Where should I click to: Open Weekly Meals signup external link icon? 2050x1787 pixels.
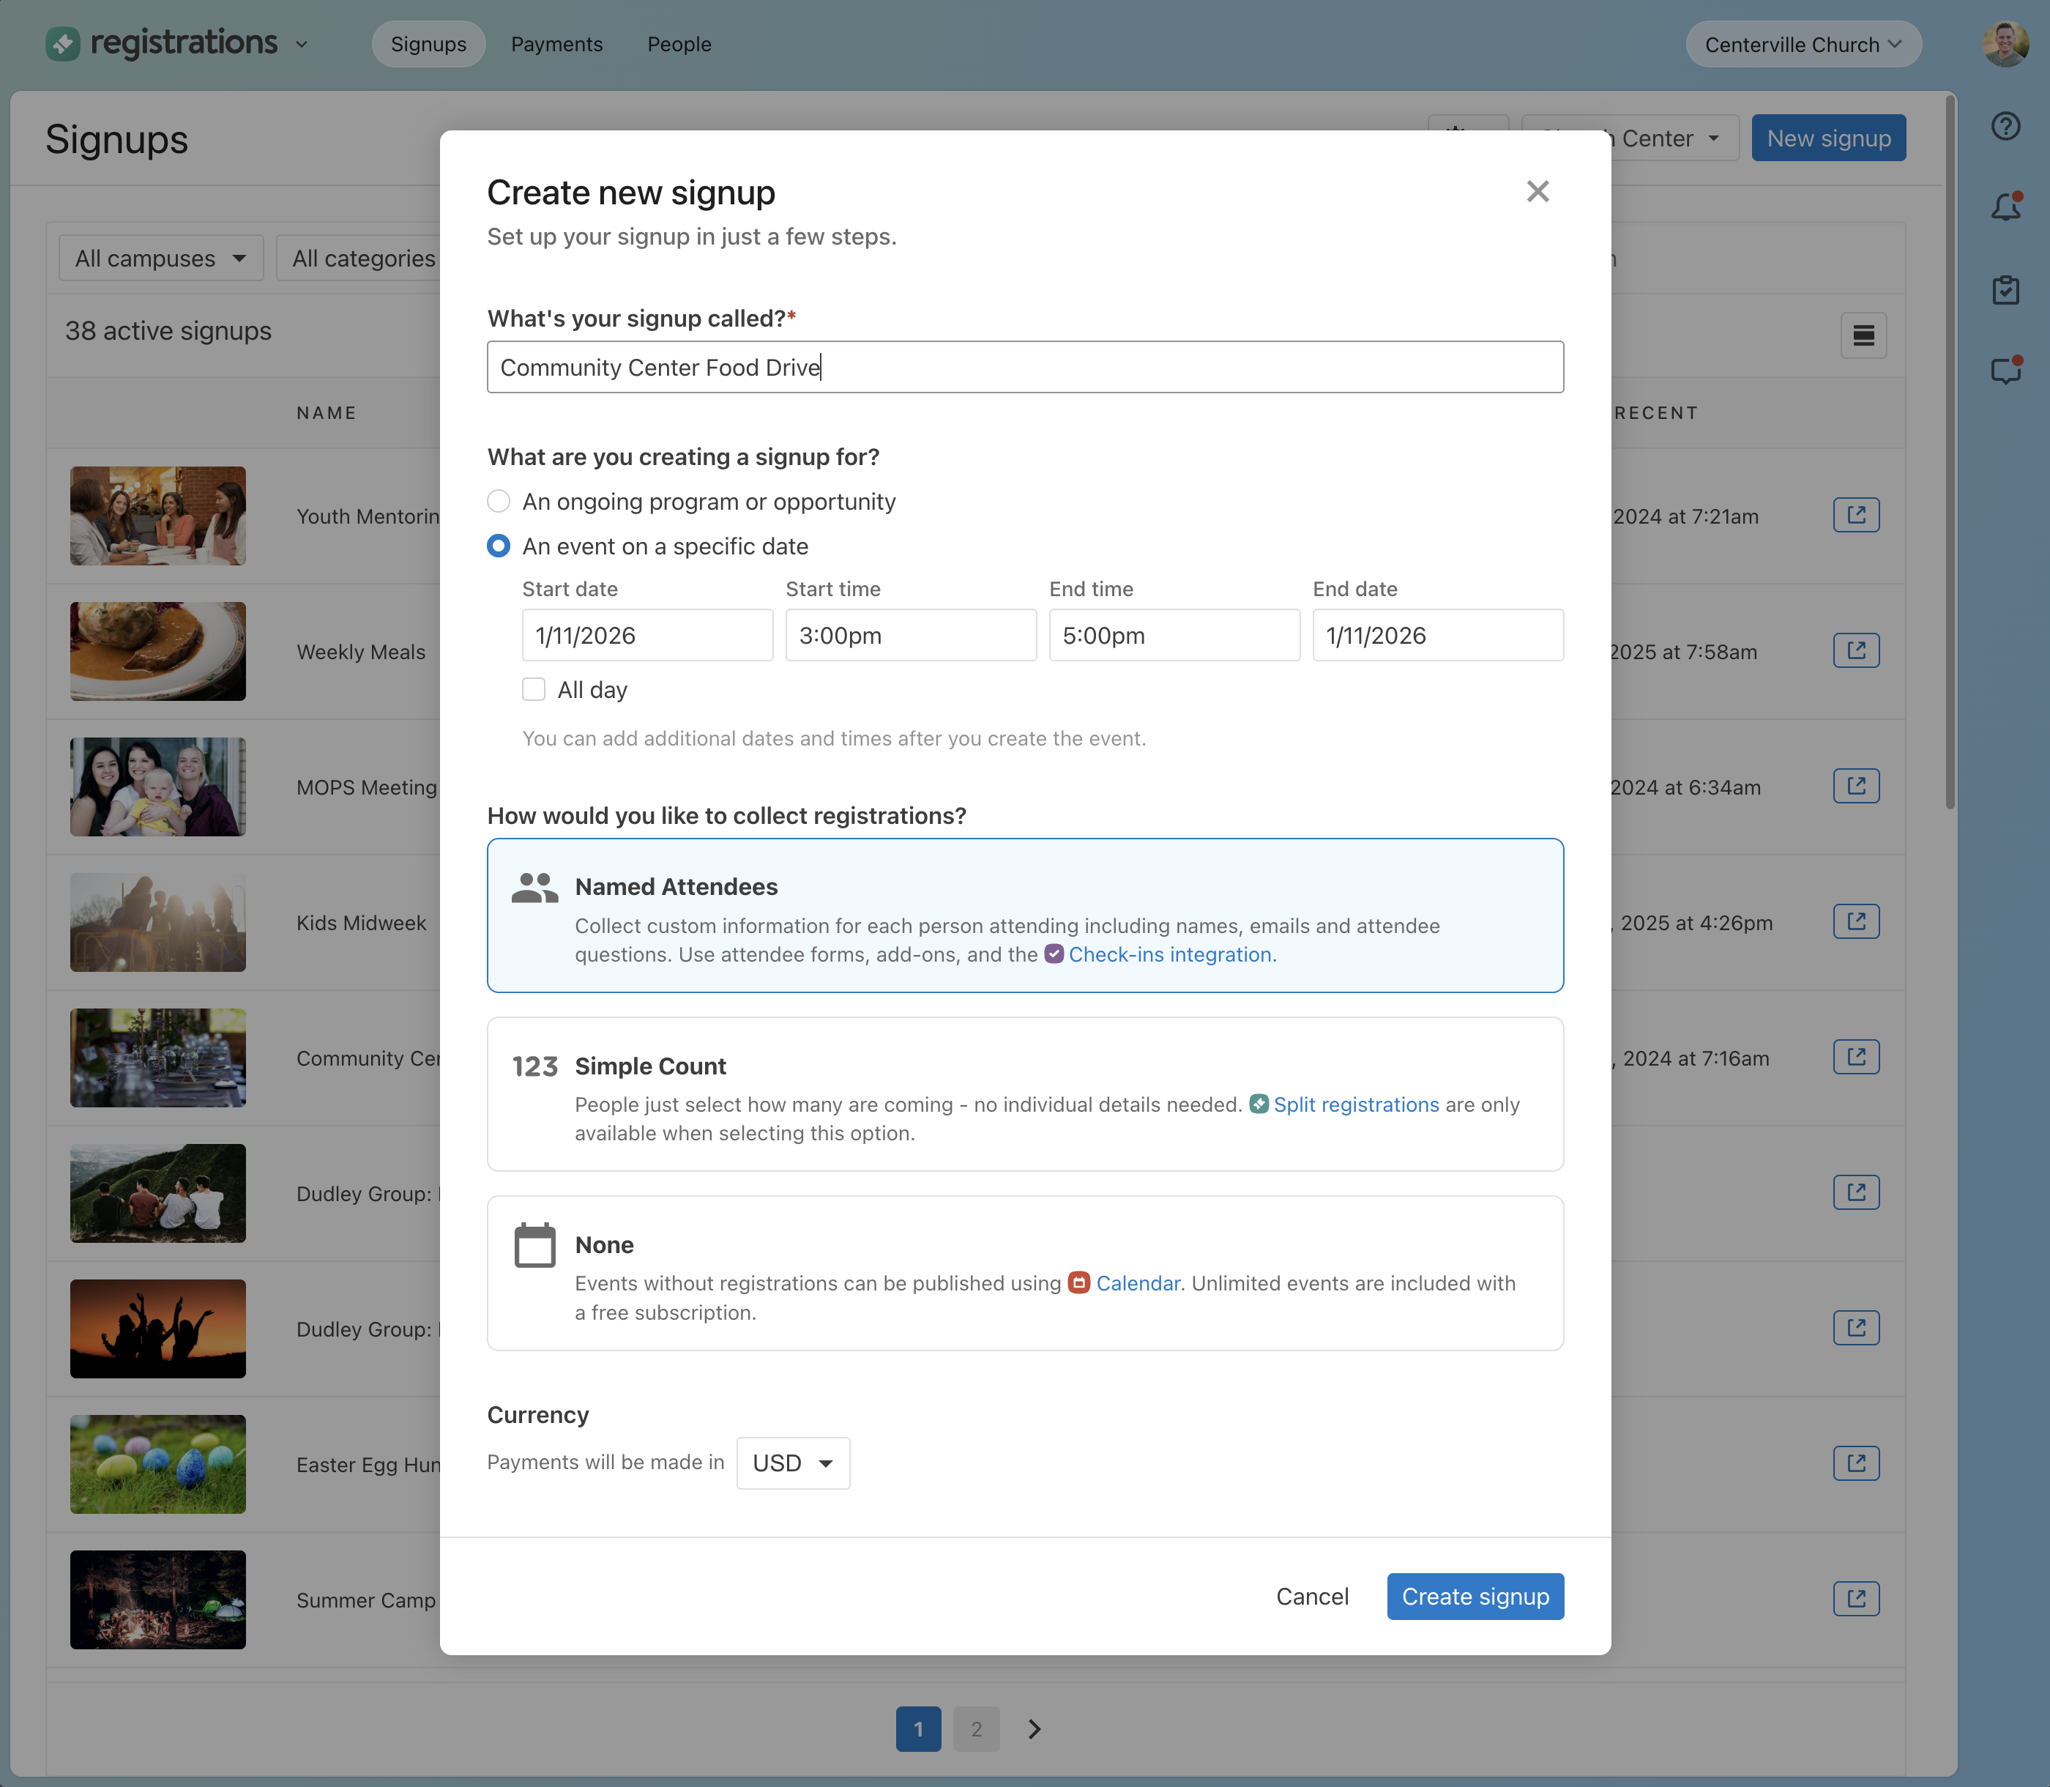(1855, 651)
